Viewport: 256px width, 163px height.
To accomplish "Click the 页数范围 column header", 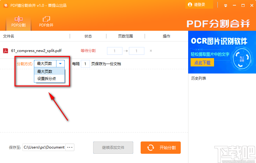I will click(126, 36).
